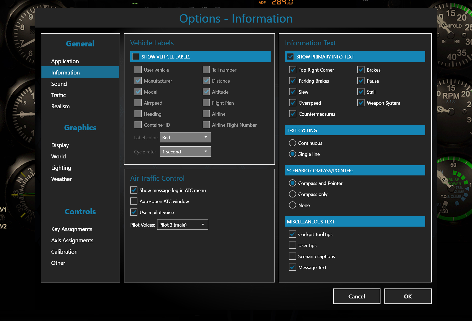This screenshot has height=321, width=472.
Task: Toggle Airline label checkbox
Action: (206, 114)
